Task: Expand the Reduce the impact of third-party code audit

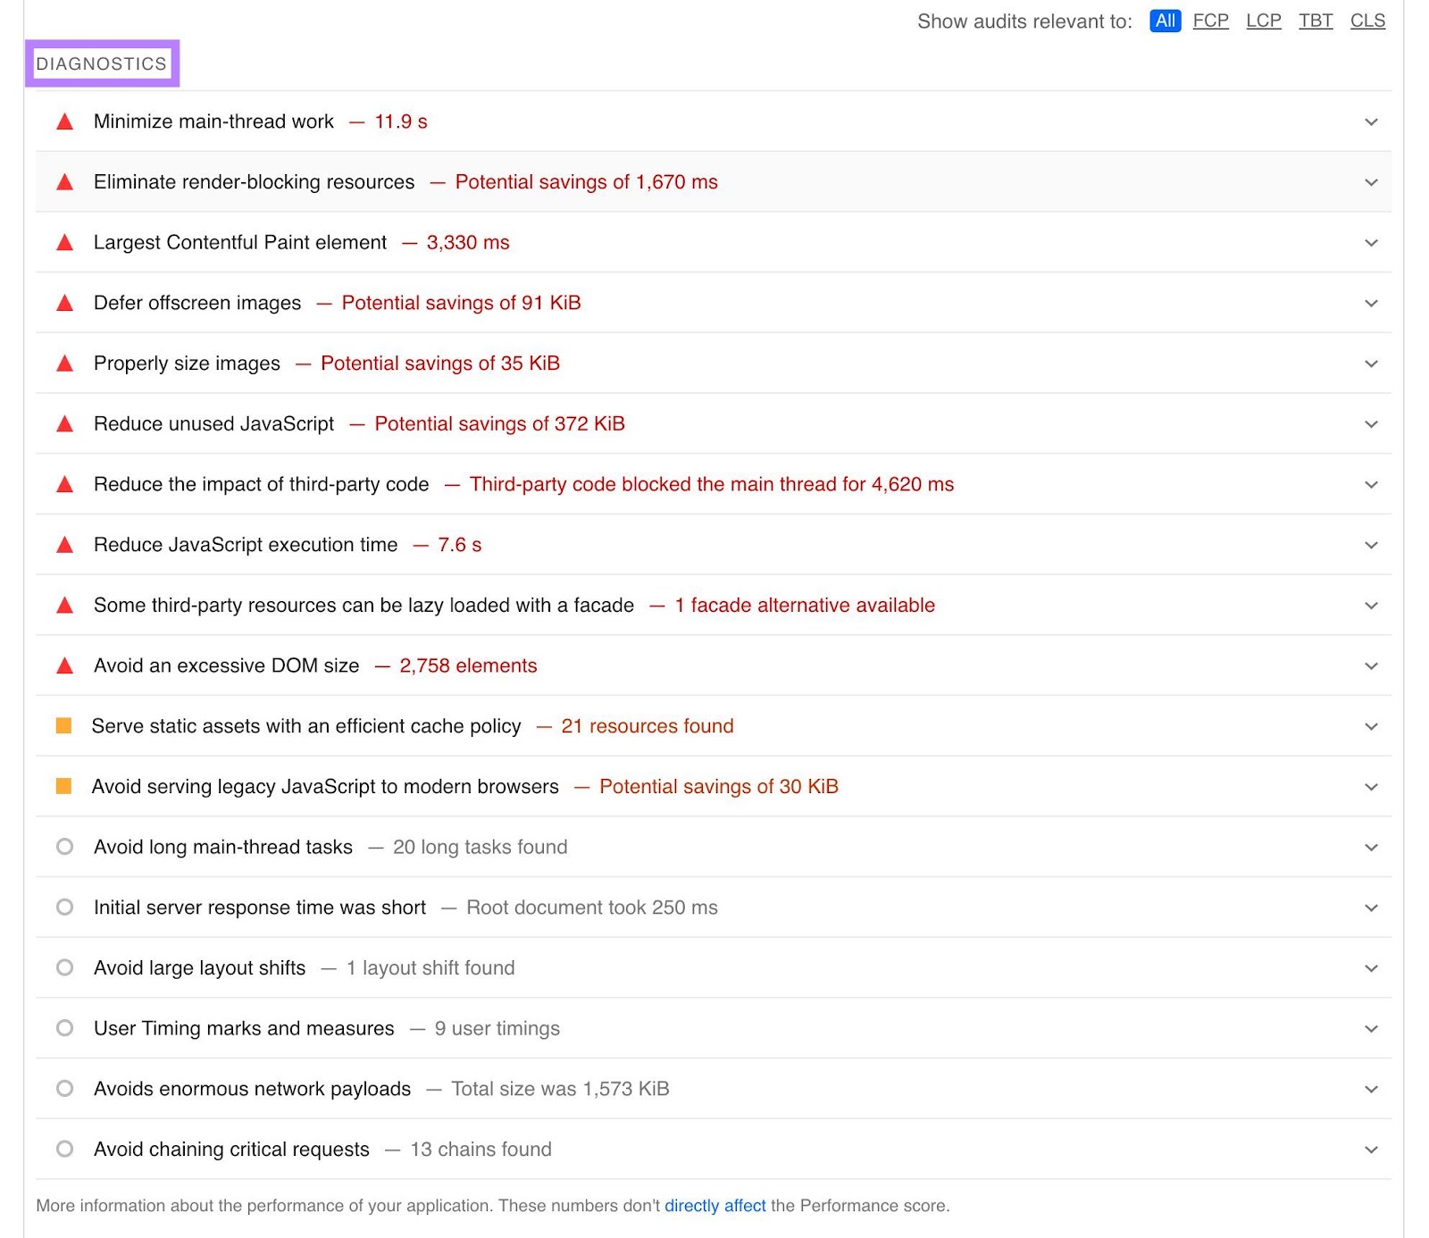Action: click(1370, 484)
